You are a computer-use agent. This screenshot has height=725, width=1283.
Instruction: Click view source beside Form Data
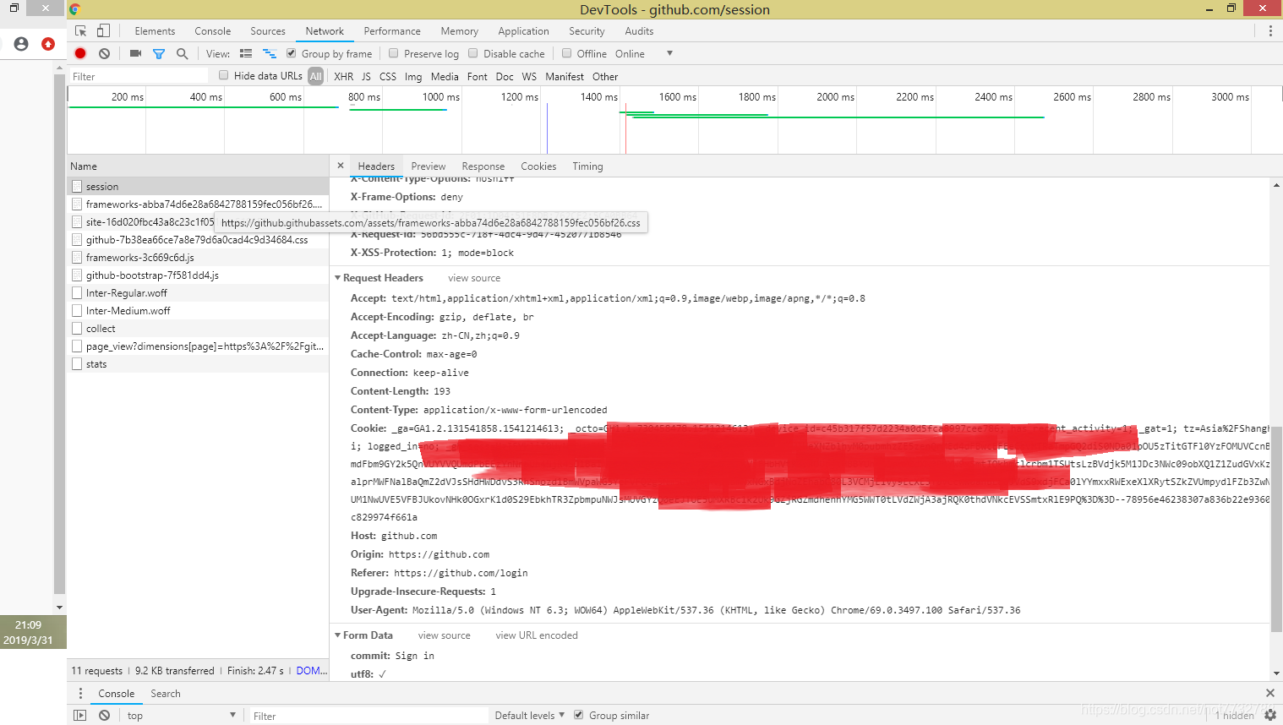tap(444, 635)
